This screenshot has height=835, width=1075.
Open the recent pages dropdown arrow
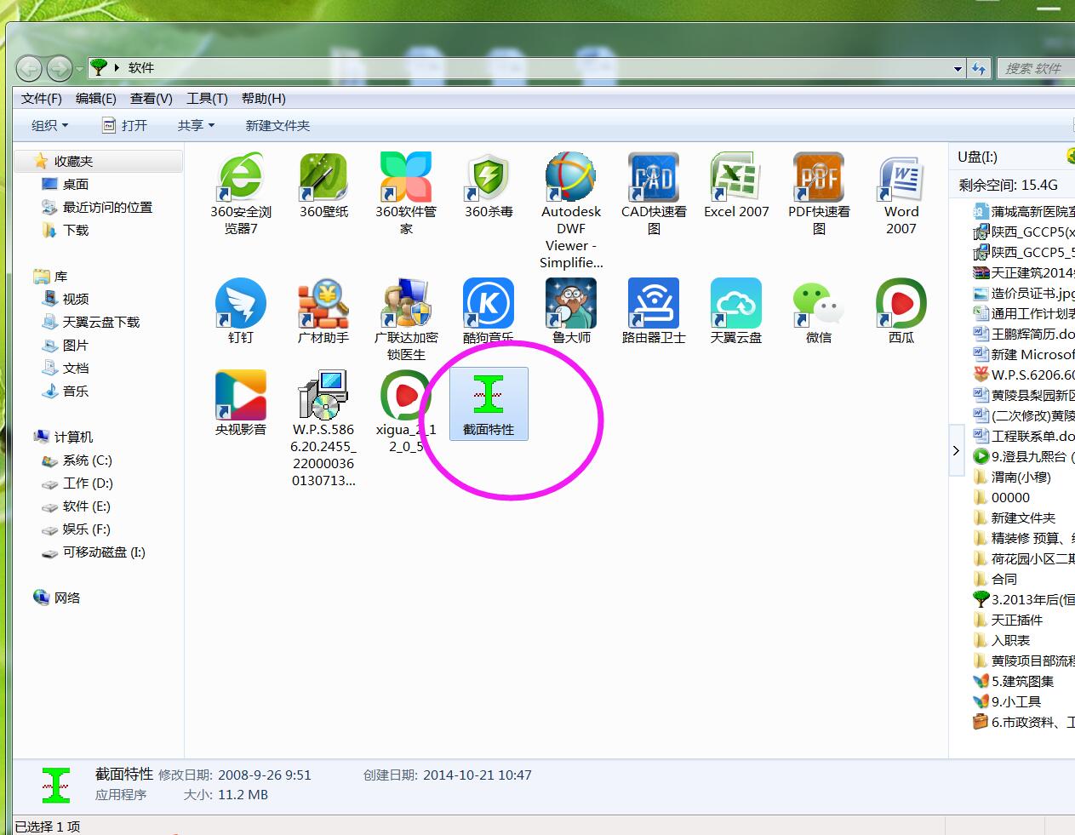point(79,68)
